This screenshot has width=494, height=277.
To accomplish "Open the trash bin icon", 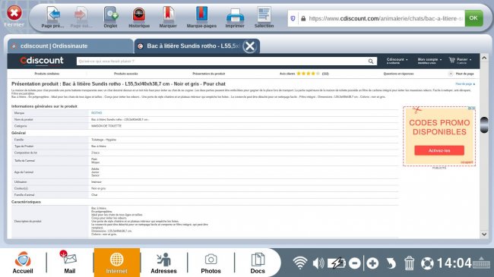I will (409, 263).
